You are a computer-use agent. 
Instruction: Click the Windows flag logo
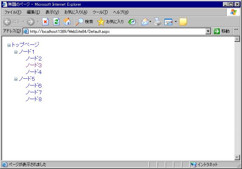[x=233, y=12]
